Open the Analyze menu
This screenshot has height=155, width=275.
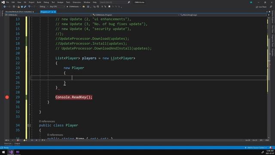[x=60, y=2]
